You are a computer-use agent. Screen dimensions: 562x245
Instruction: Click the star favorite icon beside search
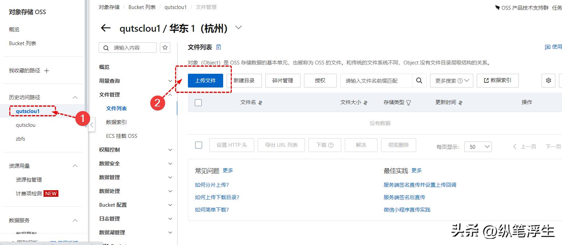(165, 48)
